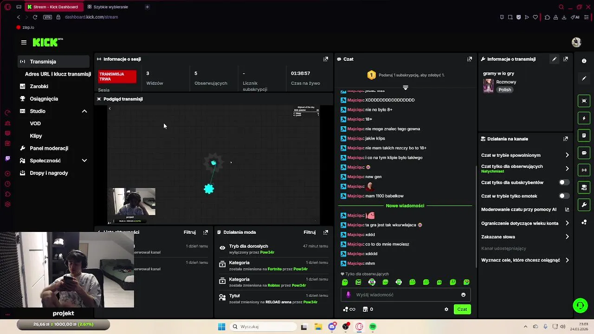Image resolution: width=594 pixels, height=334 pixels.
Task: Open the hamburger menu beside the Kick logo
Action: coord(24,42)
